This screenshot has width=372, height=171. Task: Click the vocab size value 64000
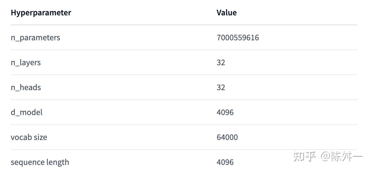pyautogui.click(x=227, y=137)
